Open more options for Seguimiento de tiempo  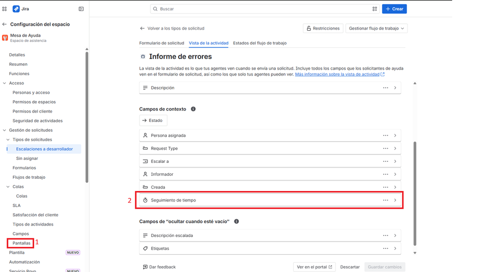pos(385,200)
